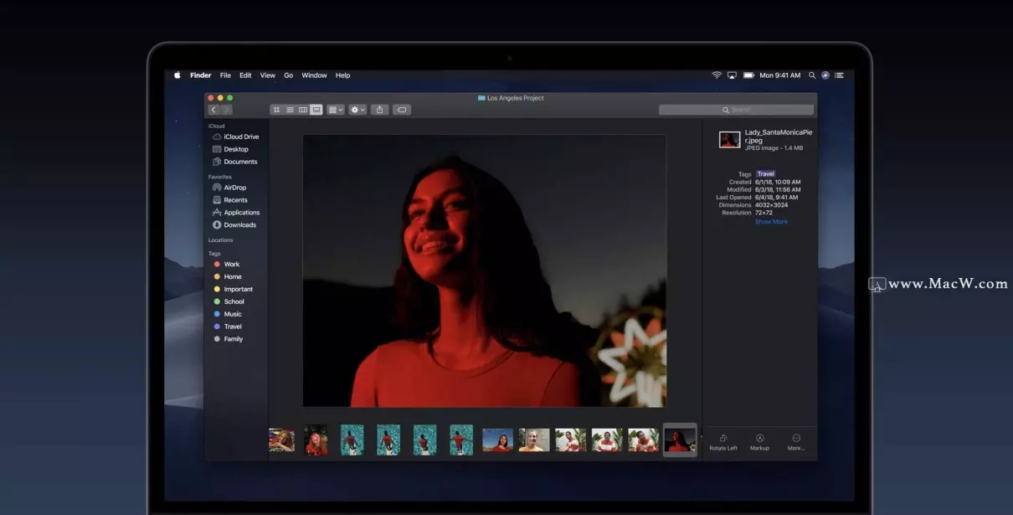Select the highlighted dark red-lit thumbnail
Viewport: 1013px width, 515px height.
(x=680, y=440)
